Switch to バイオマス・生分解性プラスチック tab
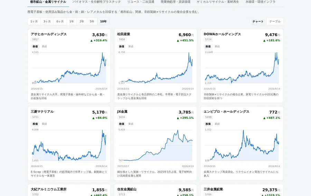Screen dimensions: 311x196 97,2
